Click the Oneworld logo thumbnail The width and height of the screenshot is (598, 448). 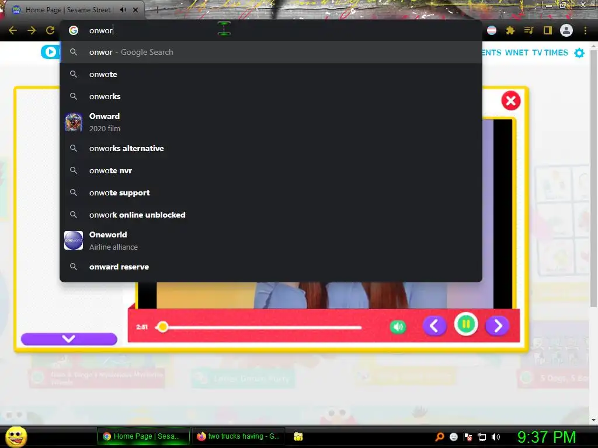coord(74,240)
